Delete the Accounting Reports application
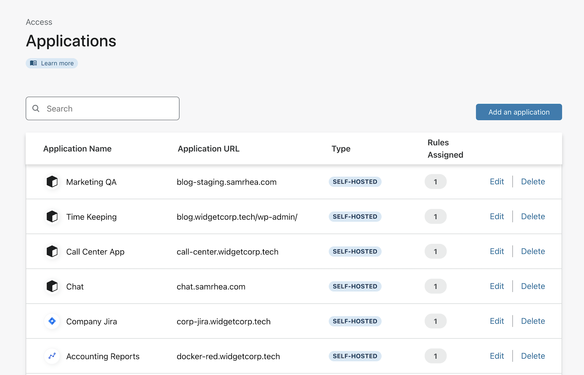Viewport: 584px width, 375px height. click(x=533, y=356)
